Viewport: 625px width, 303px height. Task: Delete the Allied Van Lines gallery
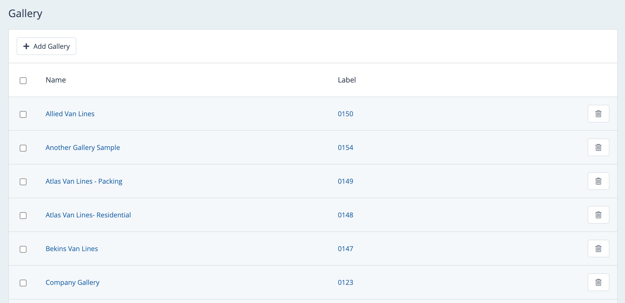click(598, 114)
